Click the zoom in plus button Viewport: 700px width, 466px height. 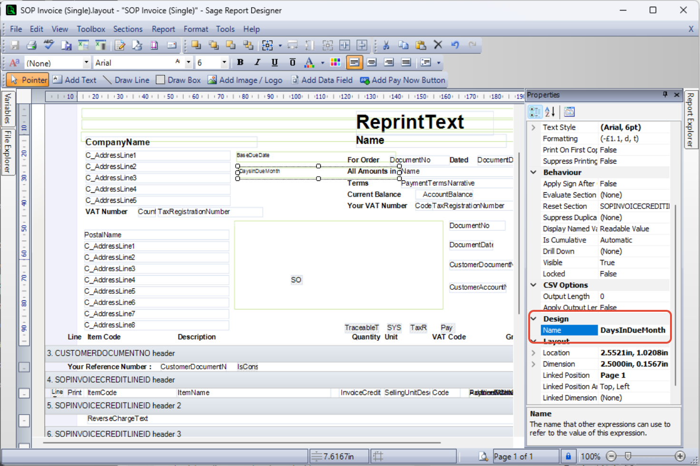680,456
